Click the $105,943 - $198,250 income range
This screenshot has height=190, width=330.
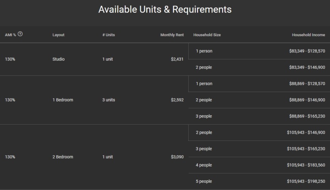[305, 181]
